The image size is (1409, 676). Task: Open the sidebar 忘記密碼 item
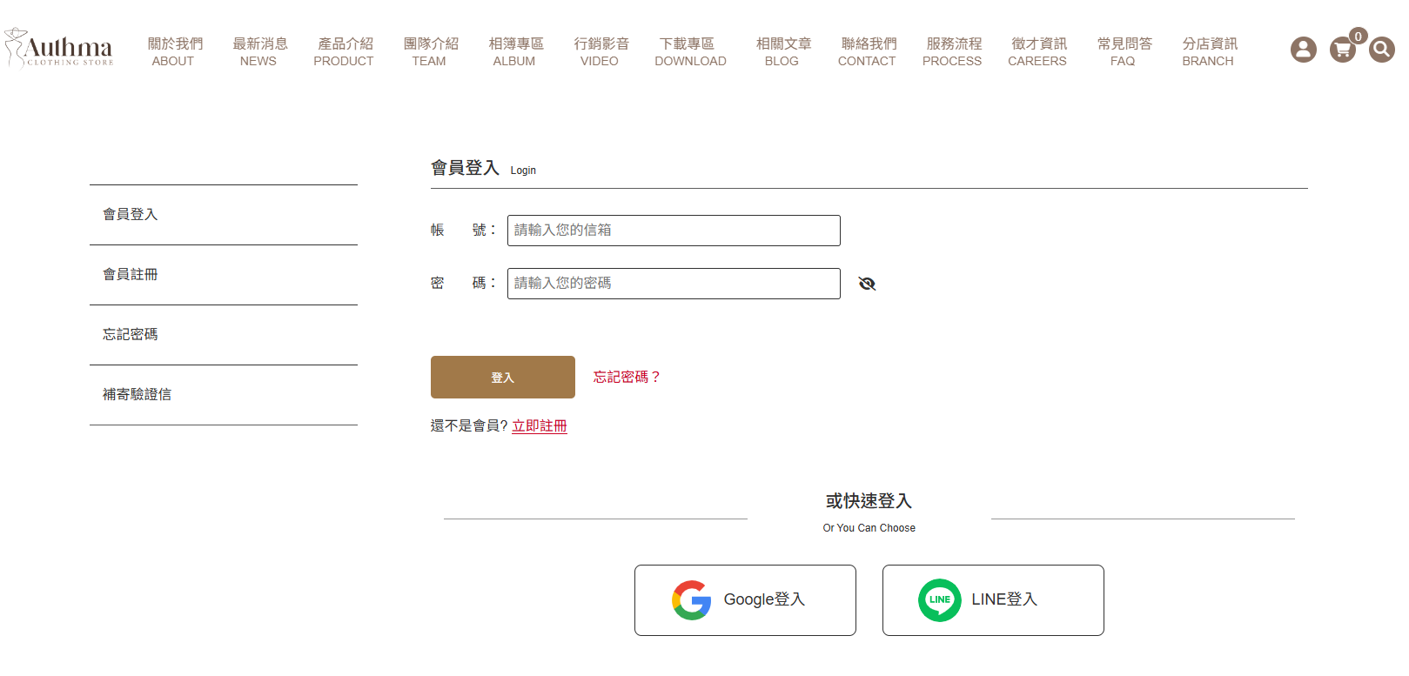click(x=131, y=335)
